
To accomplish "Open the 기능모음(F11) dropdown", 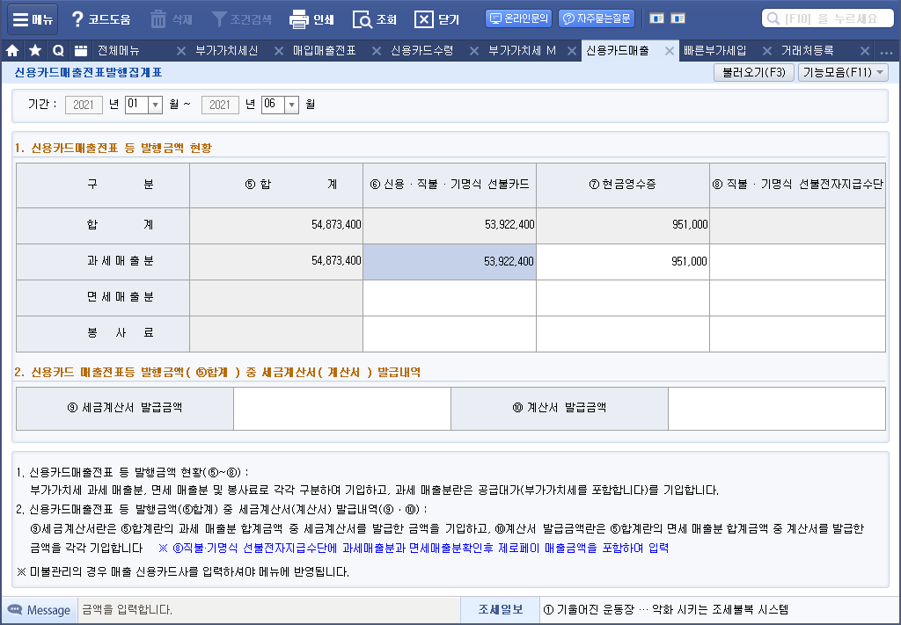I will 843,73.
